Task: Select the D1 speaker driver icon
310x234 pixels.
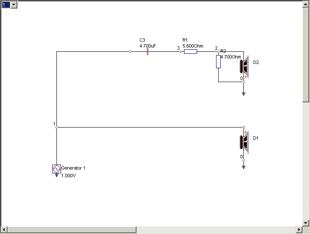Action: (x=244, y=142)
